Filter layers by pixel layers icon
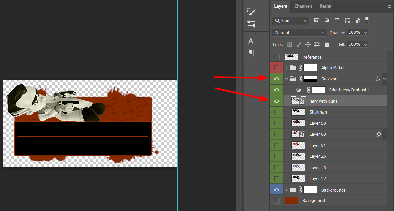The width and height of the screenshot is (394, 211). 317,20
